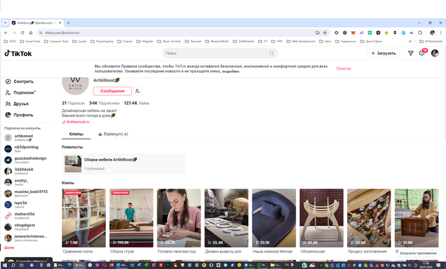The height and width of the screenshot is (269, 446).
Task: Select the Лайкнул(-а) tab
Action: (113, 134)
